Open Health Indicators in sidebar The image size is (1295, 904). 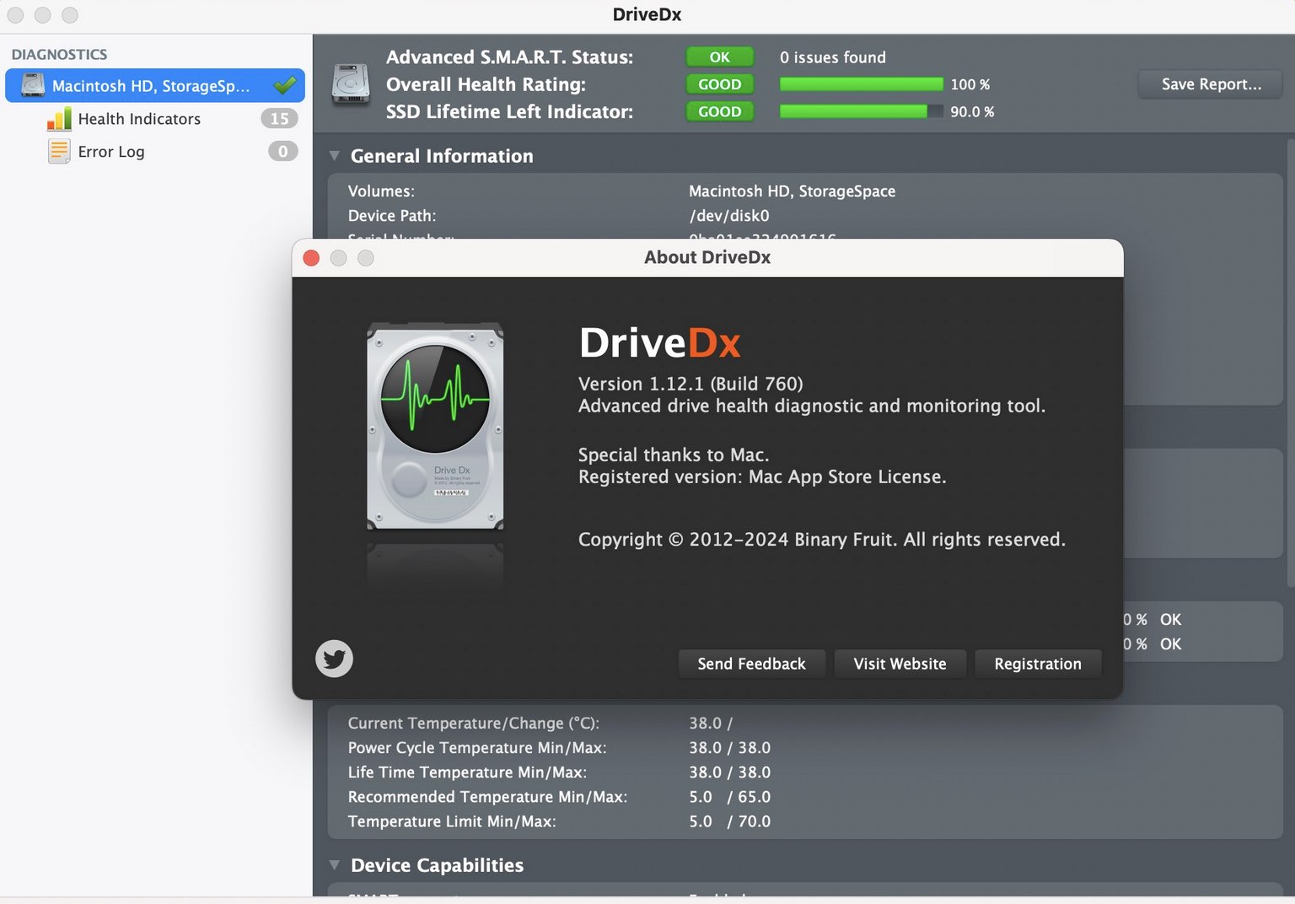(139, 119)
